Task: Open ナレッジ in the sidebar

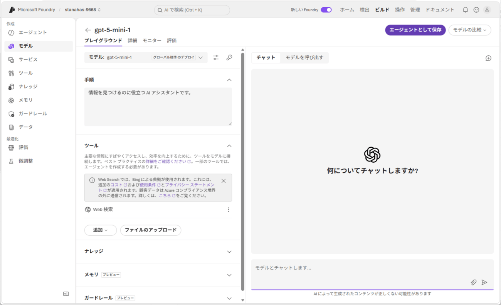Action: 39,87
